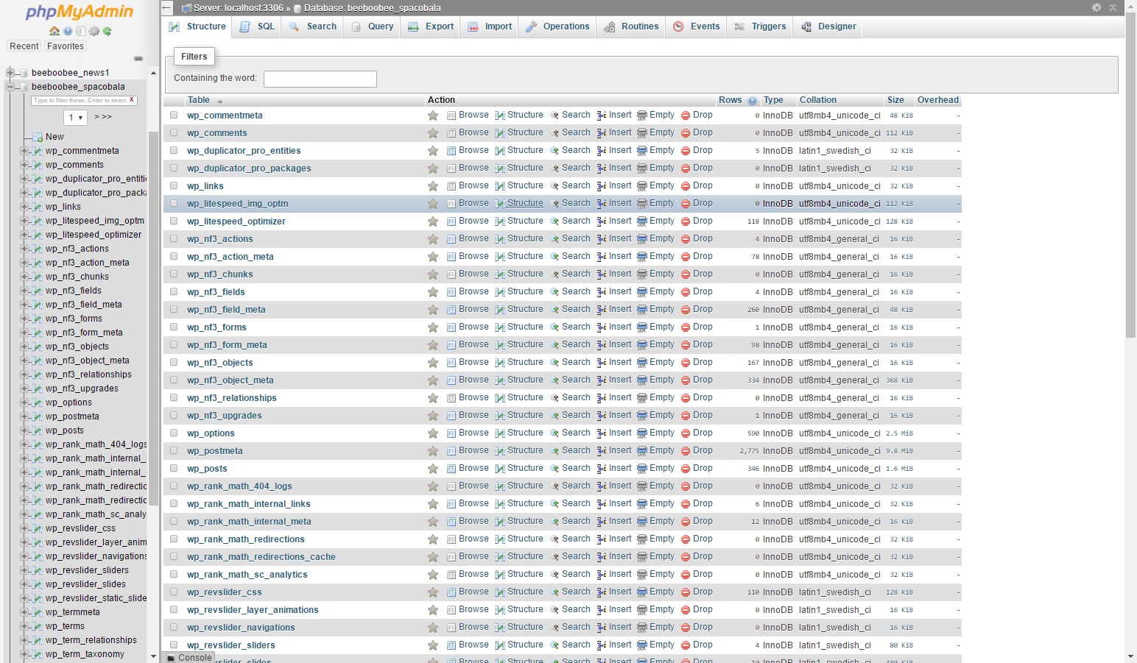
Task: Expand the beeboobee_news1 database node
Action: (x=10, y=73)
